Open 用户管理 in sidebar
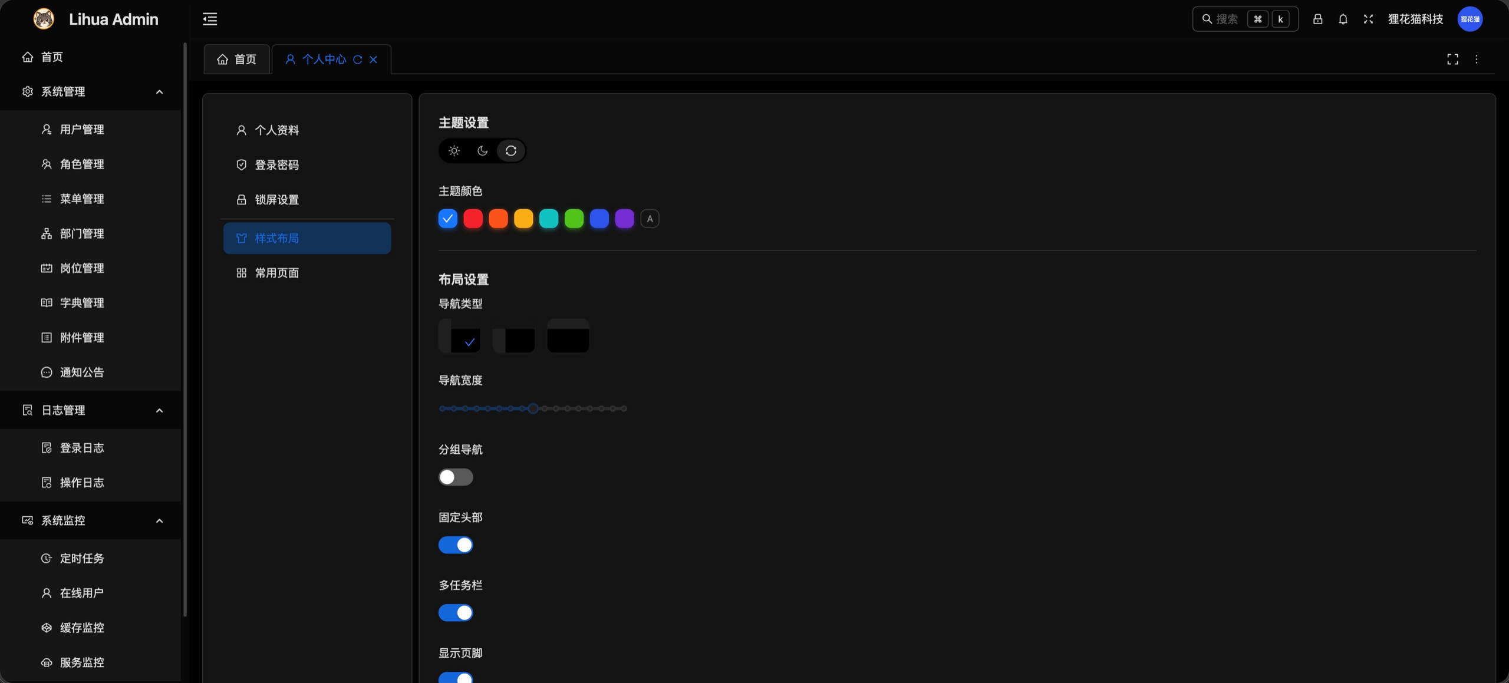The image size is (1509, 683). pos(91,129)
